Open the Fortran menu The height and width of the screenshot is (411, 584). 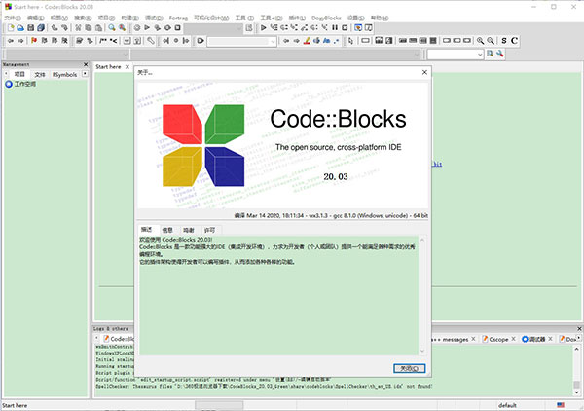click(178, 18)
